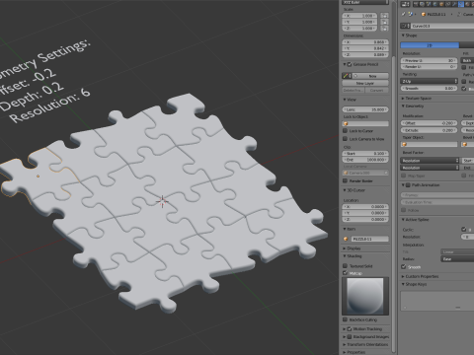This screenshot has width=474, height=355.
Task: Enable Backface Culling checkbox
Action: [345, 319]
